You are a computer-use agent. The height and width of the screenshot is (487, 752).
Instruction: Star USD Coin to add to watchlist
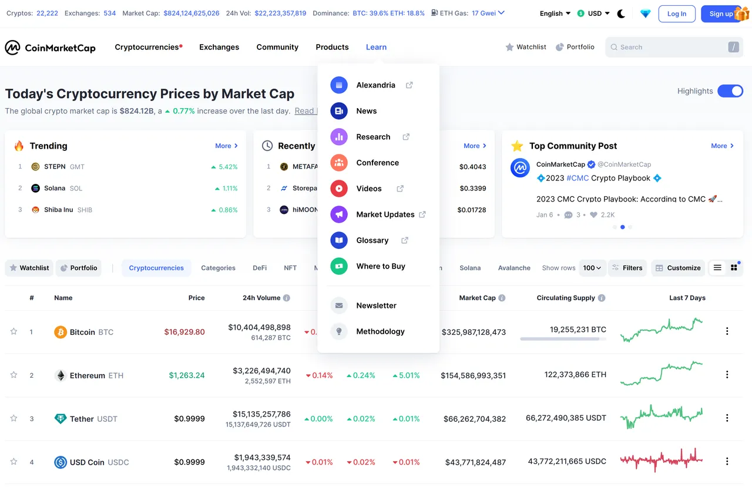click(14, 462)
